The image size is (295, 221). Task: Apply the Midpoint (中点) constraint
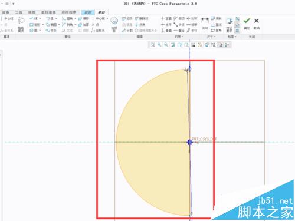click(x=179, y=25)
